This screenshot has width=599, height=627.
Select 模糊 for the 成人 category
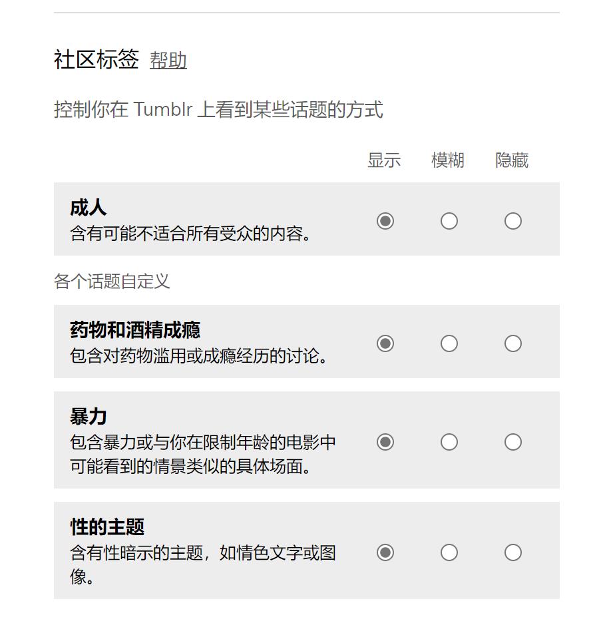449,220
